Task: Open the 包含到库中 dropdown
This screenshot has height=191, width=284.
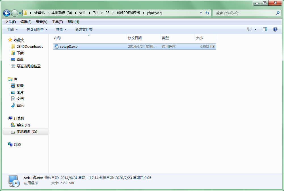Action: [x=37, y=29]
